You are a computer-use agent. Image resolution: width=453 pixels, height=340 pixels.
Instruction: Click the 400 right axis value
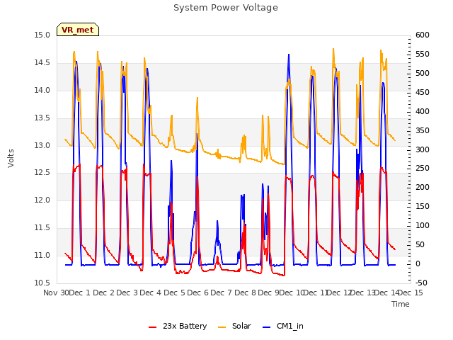423,111
